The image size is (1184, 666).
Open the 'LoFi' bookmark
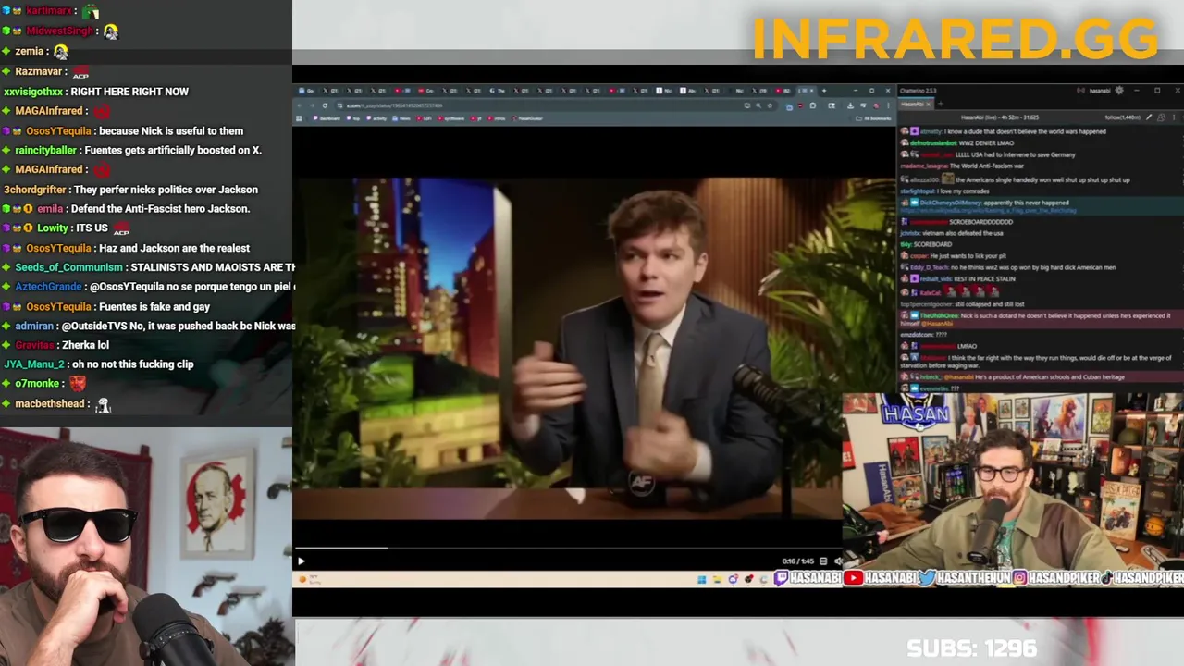422,118
